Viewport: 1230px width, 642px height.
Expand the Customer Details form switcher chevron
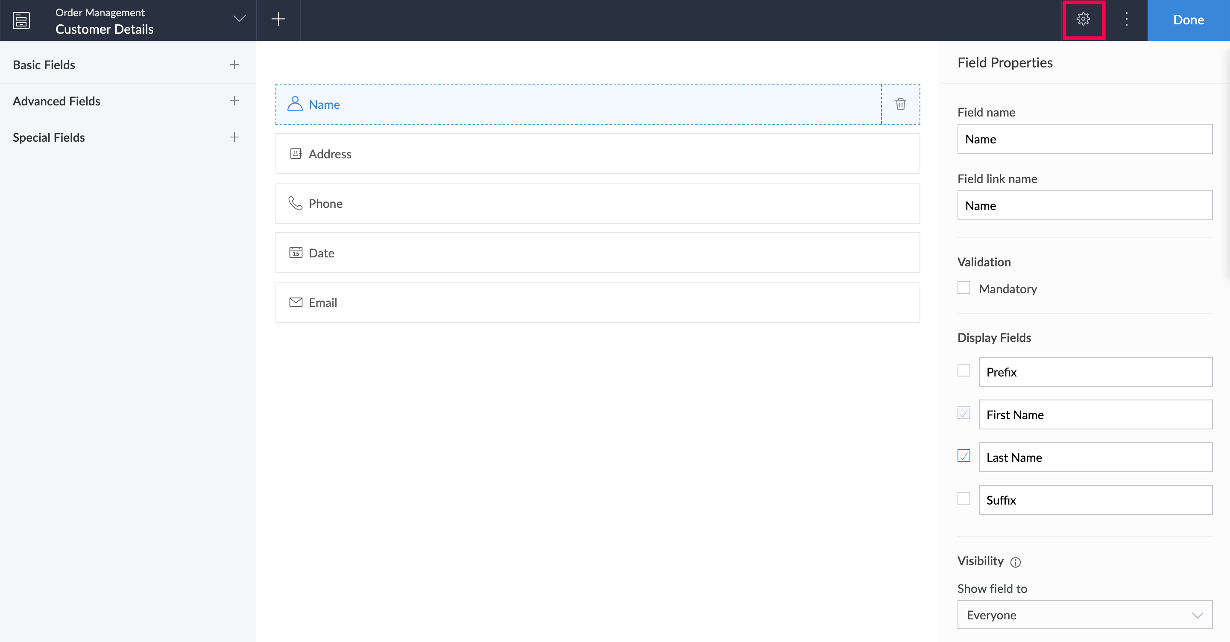click(239, 19)
